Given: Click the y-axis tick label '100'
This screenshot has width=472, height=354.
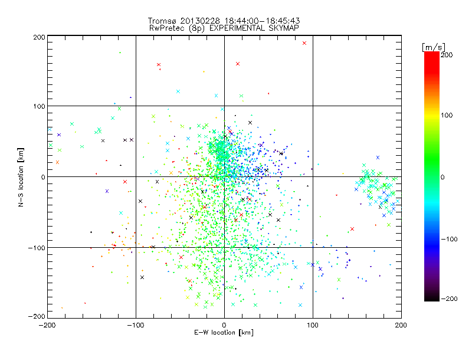Looking at the screenshot, I should [x=39, y=106].
